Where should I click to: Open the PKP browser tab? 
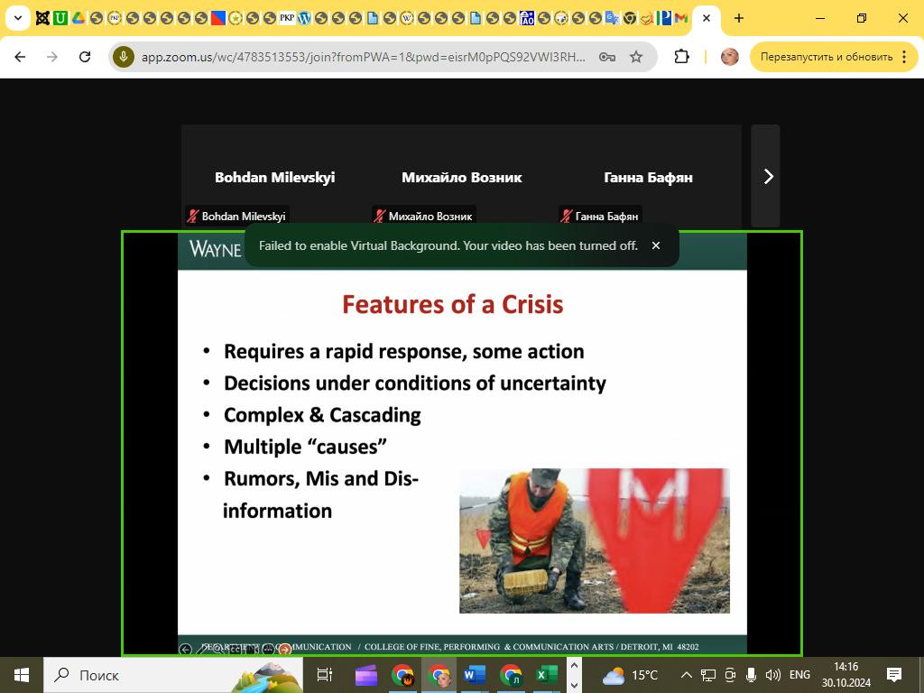pos(287,18)
